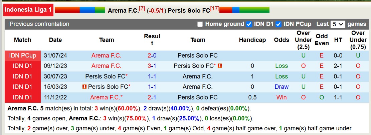Uncheck the IDN D1 checkbox

pyautogui.click(x=249, y=24)
